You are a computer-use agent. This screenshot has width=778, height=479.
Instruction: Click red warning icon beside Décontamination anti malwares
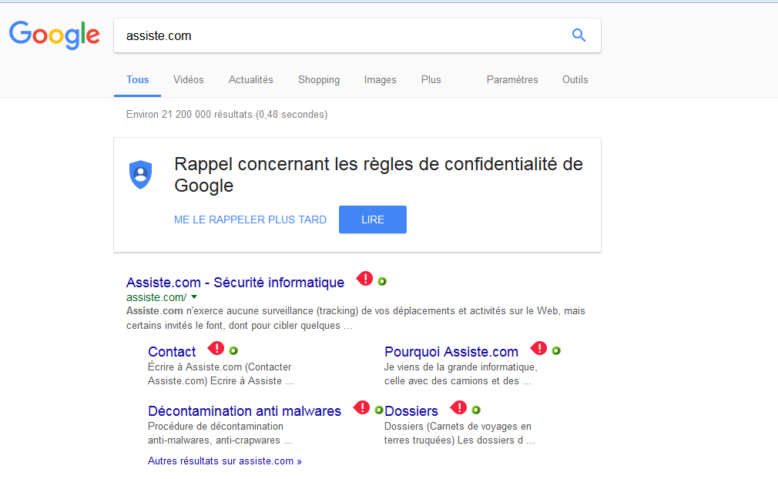pyautogui.click(x=362, y=407)
